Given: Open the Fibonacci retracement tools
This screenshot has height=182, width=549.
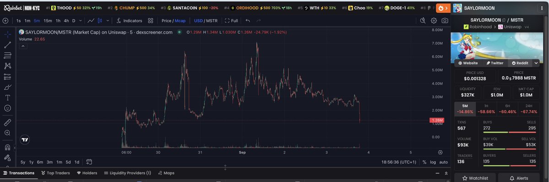Looking at the screenshot, I should (x=7, y=55).
